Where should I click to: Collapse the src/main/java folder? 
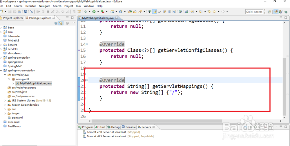(5, 75)
